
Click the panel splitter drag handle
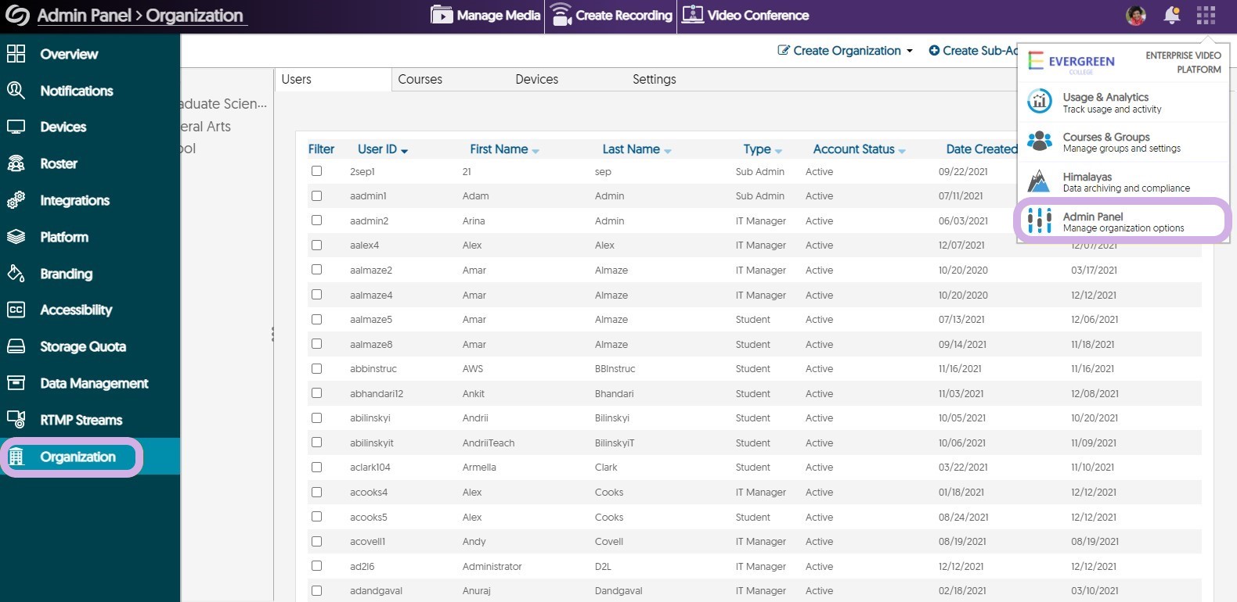click(272, 334)
